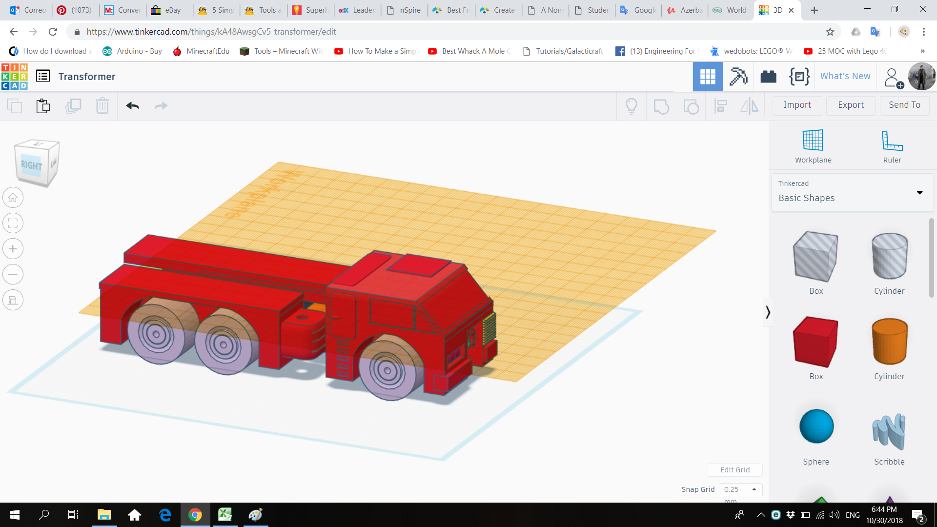This screenshot has width=937, height=527.
Task: Open the What's New menu
Action: click(x=845, y=76)
